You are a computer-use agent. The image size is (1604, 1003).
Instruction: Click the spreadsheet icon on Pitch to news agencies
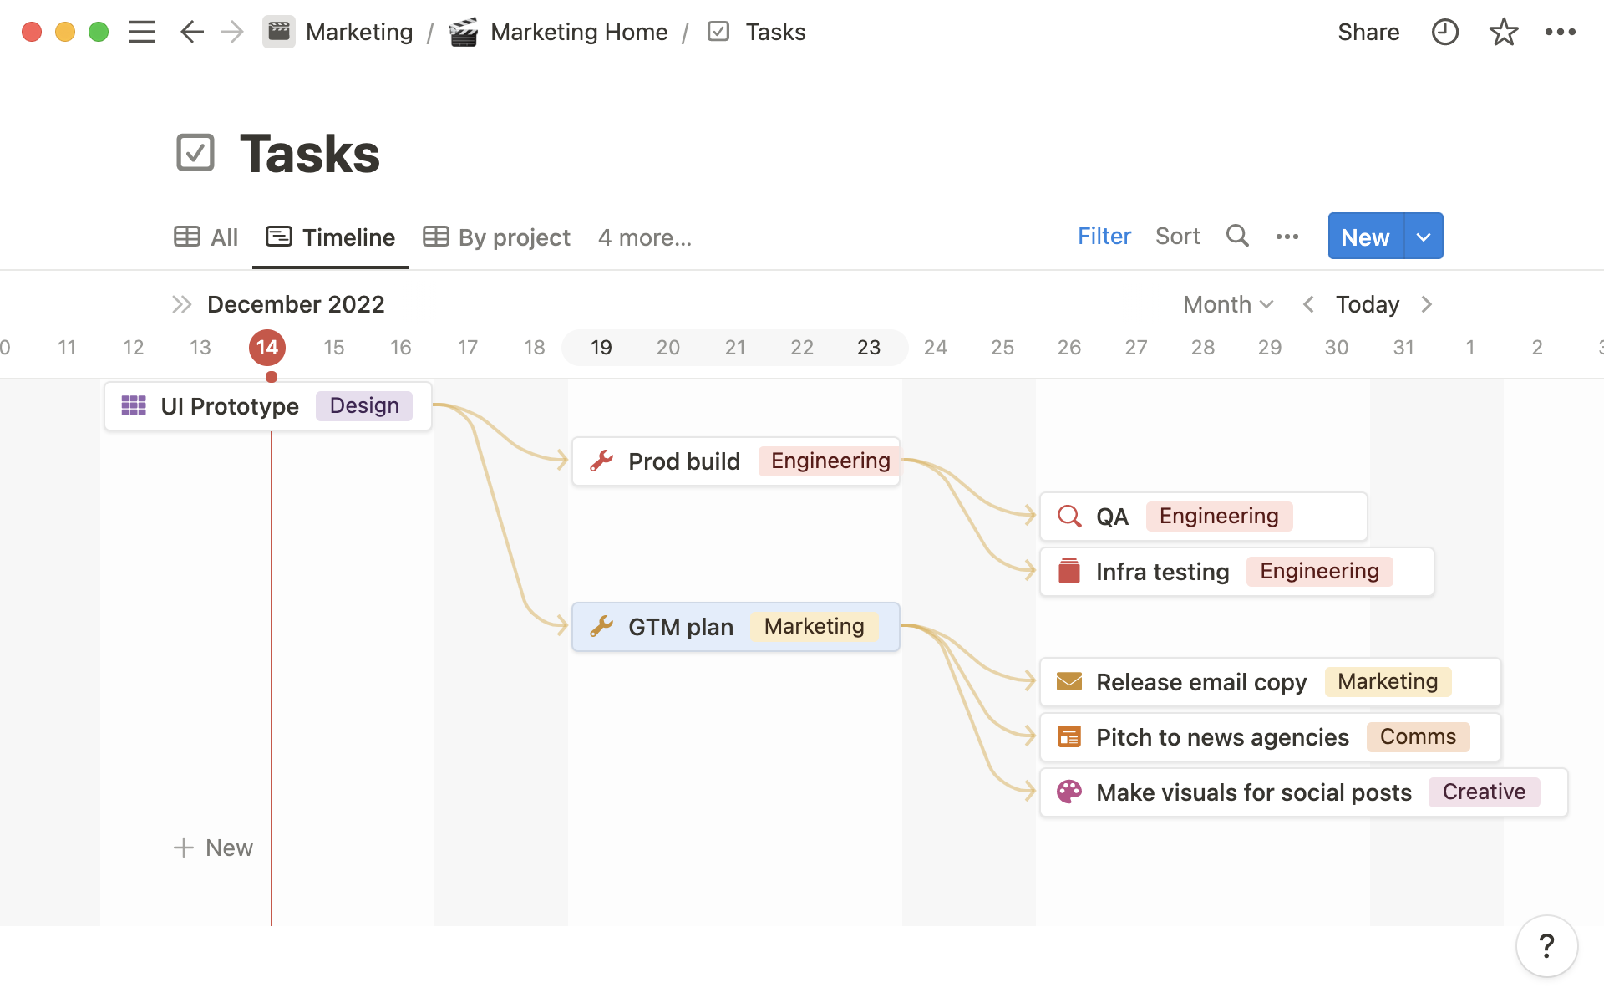pos(1067,737)
